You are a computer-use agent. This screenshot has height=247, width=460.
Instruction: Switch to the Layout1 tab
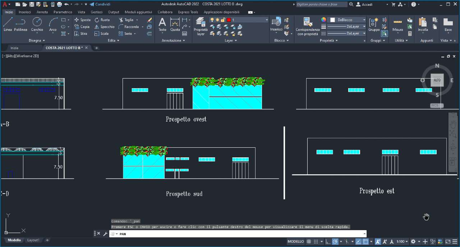coord(33,240)
